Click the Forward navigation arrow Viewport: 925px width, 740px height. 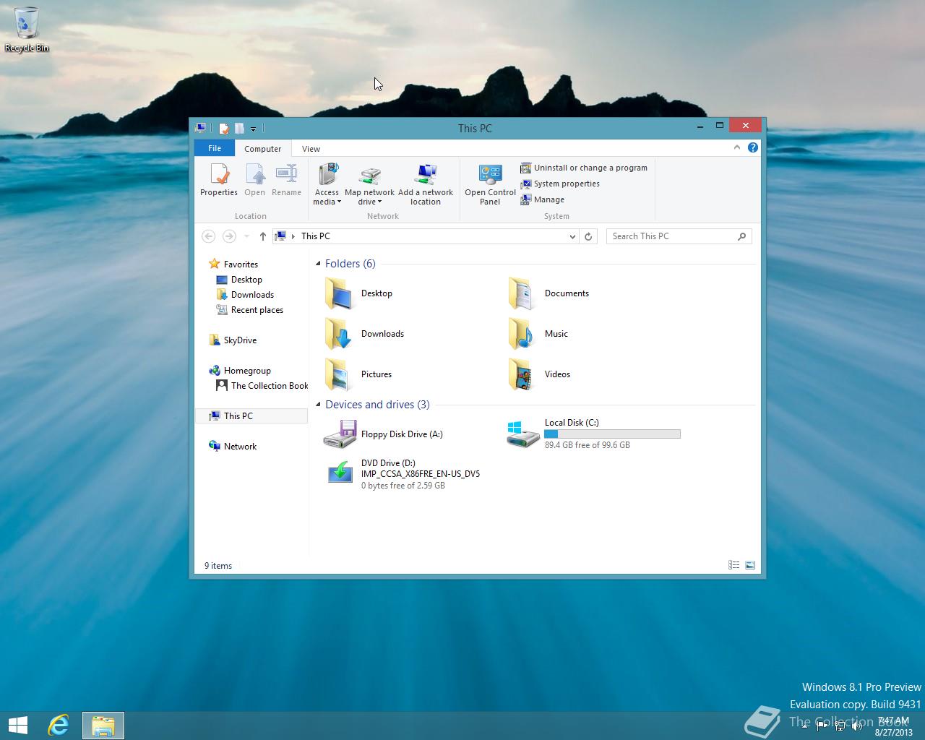tap(229, 236)
